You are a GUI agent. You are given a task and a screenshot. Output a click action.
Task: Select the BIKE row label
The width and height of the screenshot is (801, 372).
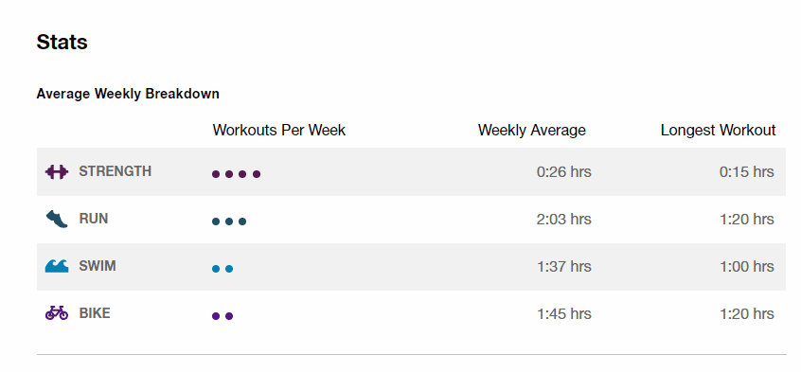coord(95,313)
